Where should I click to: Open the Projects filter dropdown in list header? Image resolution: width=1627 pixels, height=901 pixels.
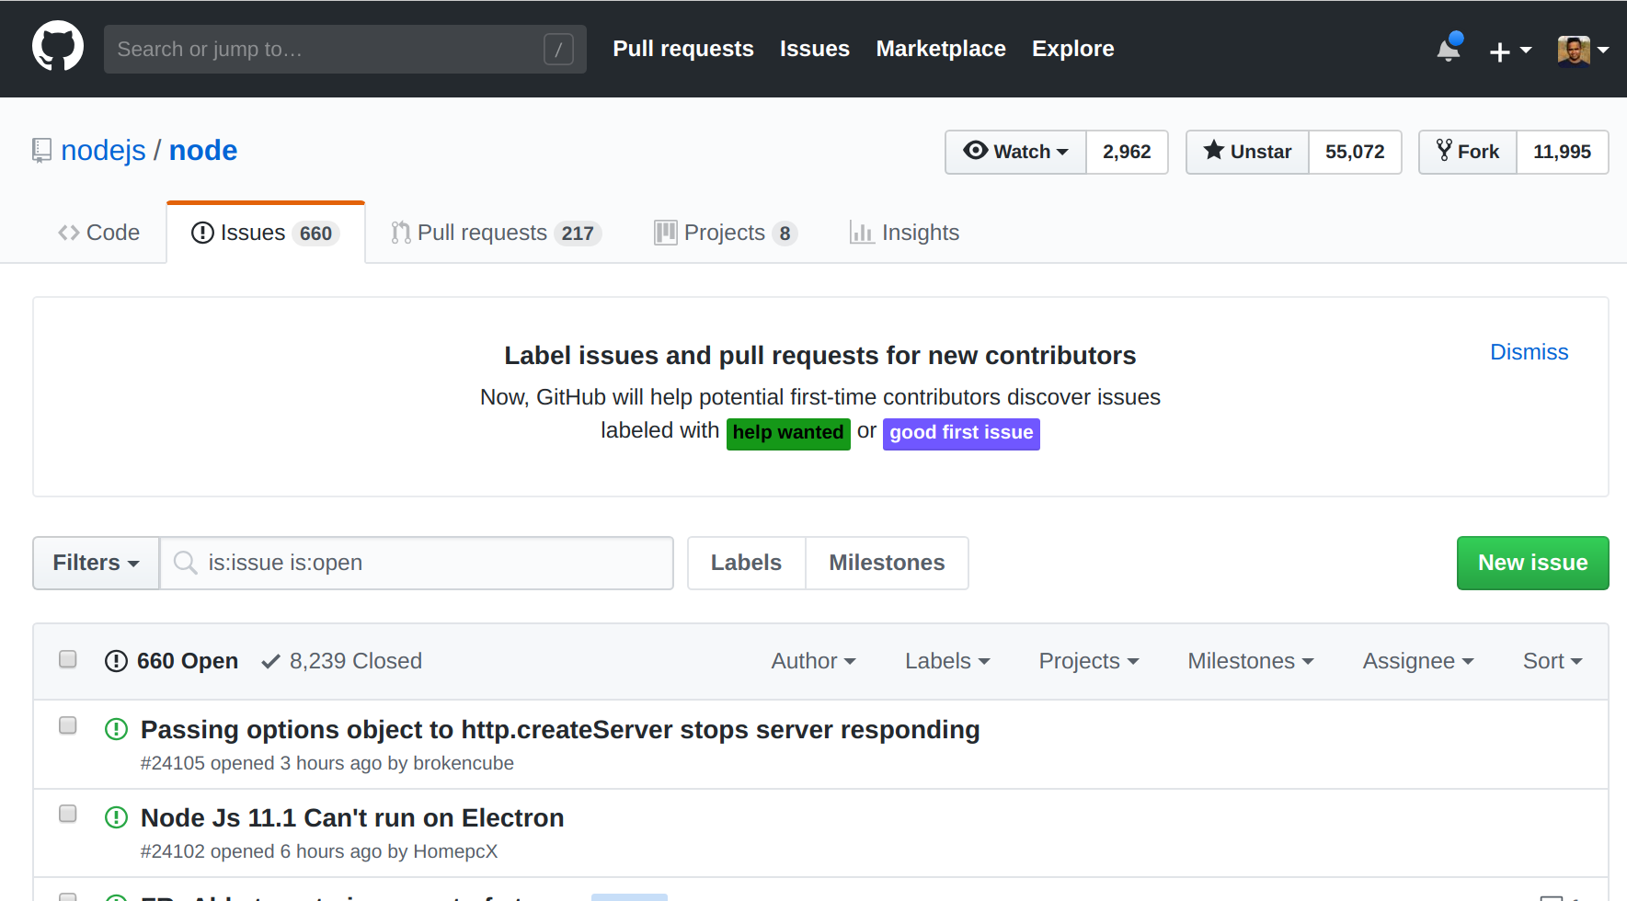coord(1089,661)
